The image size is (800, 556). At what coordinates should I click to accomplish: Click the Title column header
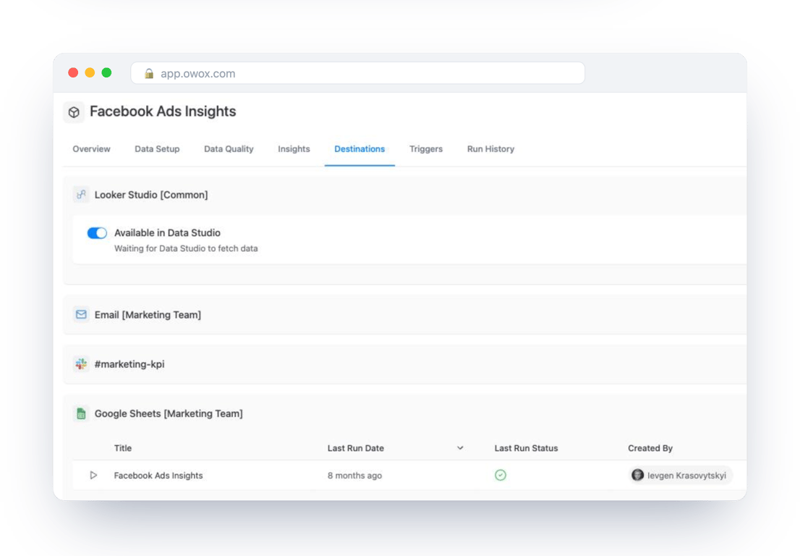point(123,448)
